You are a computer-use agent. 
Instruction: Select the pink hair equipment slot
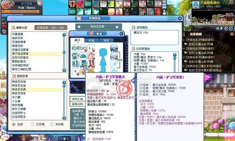tap(91, 56)
